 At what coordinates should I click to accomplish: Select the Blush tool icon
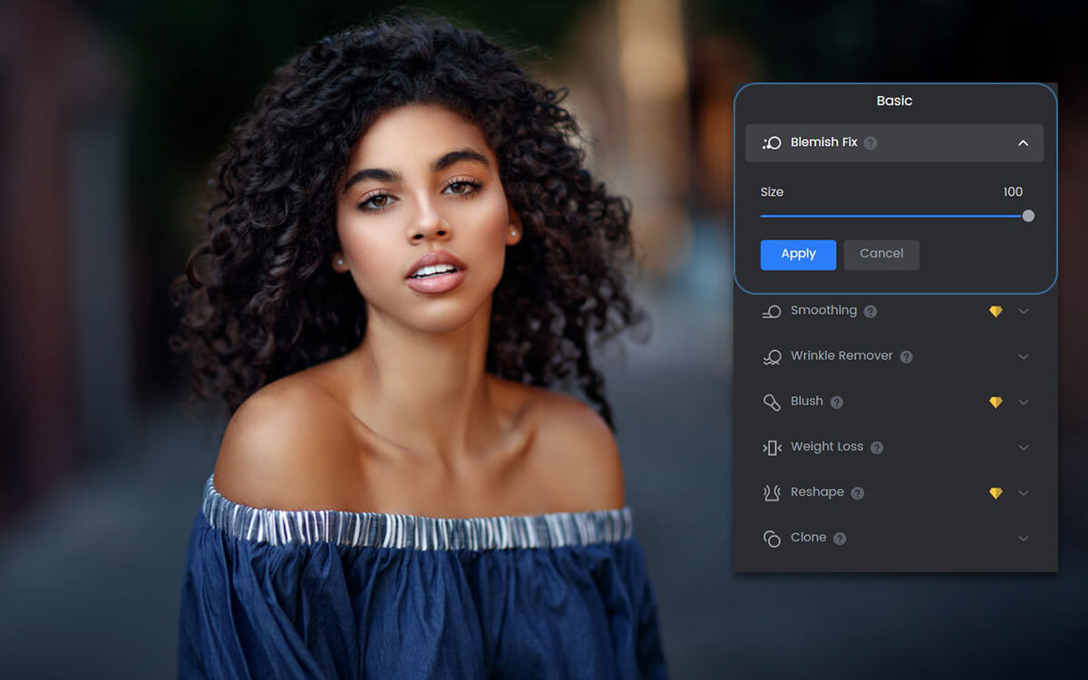772,401
